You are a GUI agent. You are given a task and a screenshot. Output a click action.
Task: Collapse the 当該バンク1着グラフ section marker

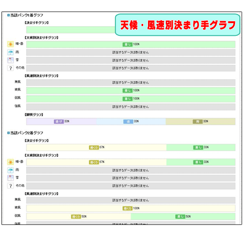click(x=8, y=15)
